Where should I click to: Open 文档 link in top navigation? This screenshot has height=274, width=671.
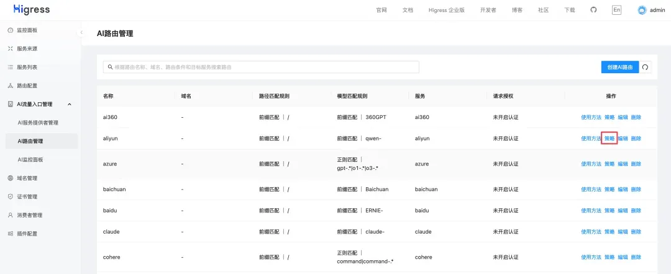pyautogui.click(x=408, y=11)
